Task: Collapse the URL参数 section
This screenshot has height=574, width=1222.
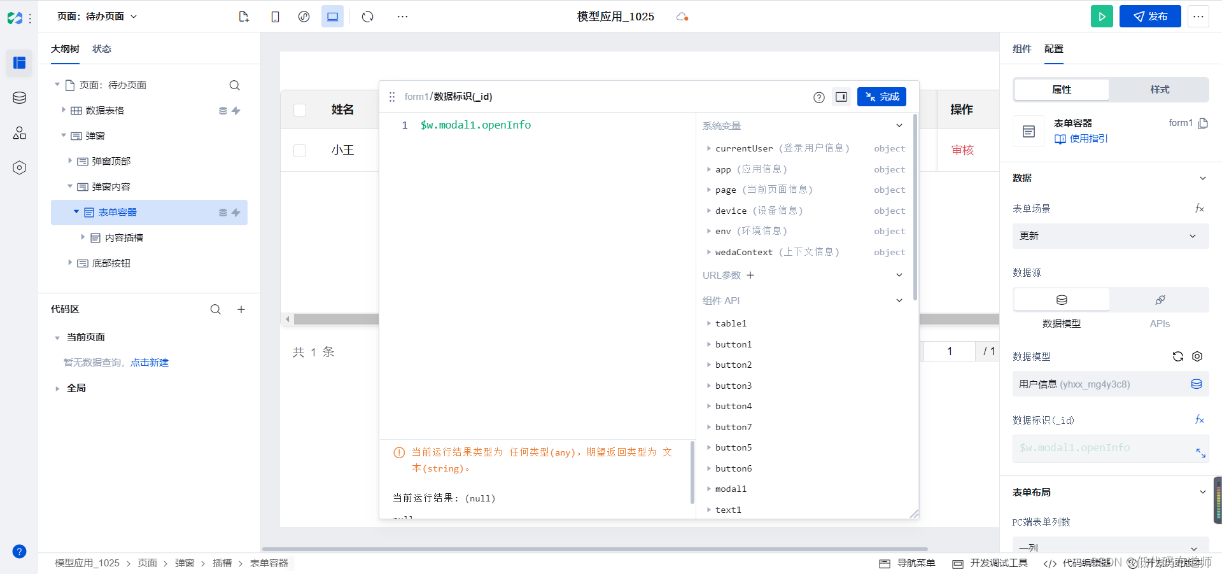Action: [899, 275]
